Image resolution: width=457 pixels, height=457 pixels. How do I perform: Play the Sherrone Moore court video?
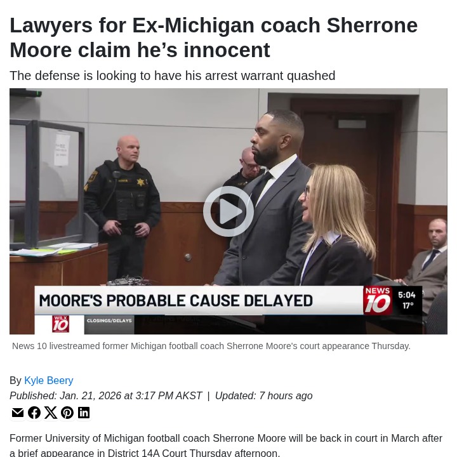228,211
